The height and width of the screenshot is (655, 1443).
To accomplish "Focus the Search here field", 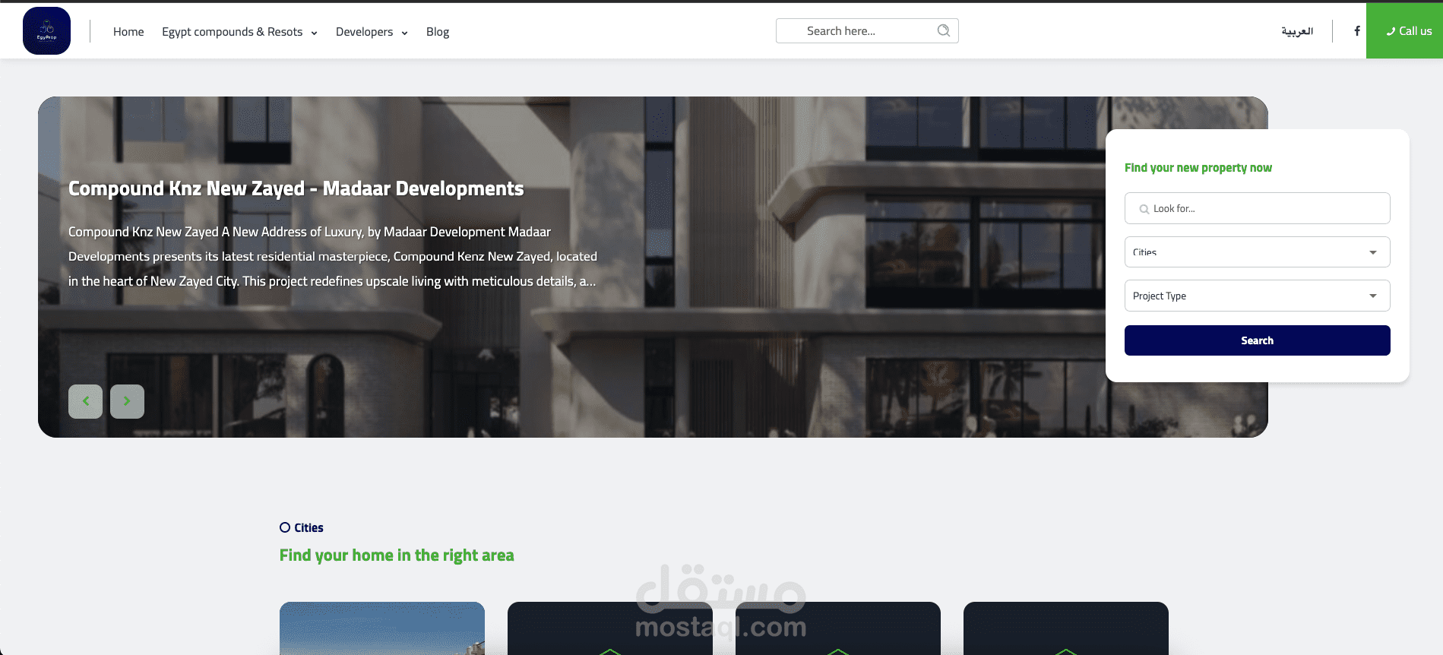I will (867, 30).
